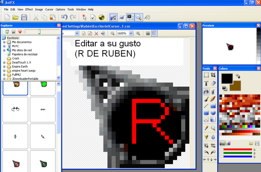The height and width of the screenshot is (172, 261).
Task: Select the color picker eyedropper tool
Action: (206, 128)
